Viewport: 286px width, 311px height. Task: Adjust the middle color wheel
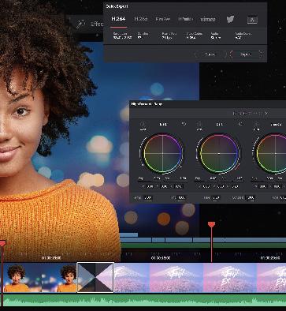click(219, 153)
